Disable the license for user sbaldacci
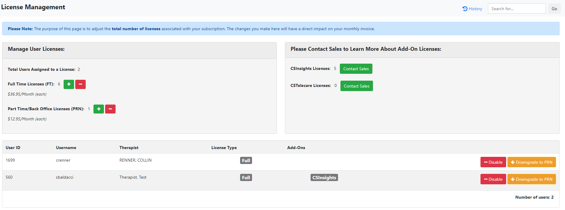This screenshot has width=565, height=210. coord(493,179)
